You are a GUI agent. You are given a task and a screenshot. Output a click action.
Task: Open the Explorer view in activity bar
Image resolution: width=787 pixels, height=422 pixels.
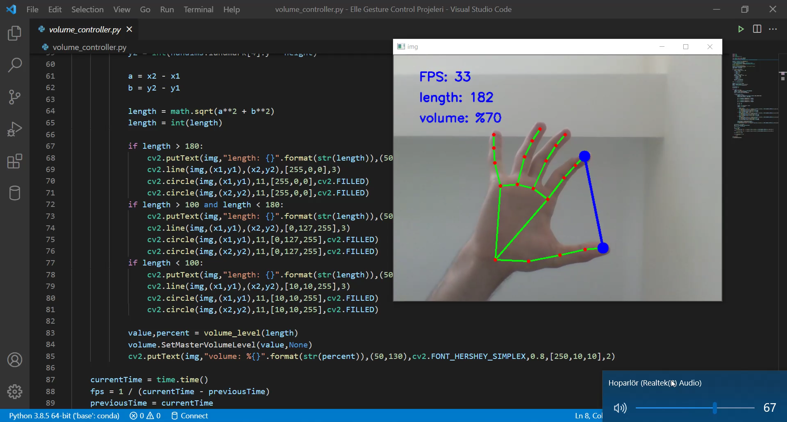(15, 33)
